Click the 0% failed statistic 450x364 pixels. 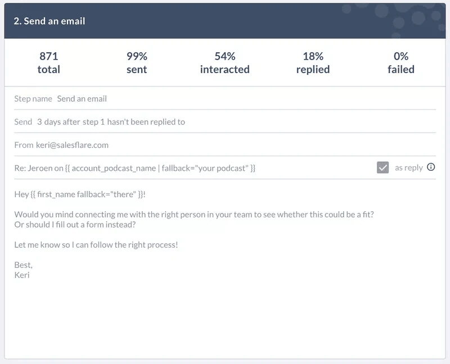401,63
